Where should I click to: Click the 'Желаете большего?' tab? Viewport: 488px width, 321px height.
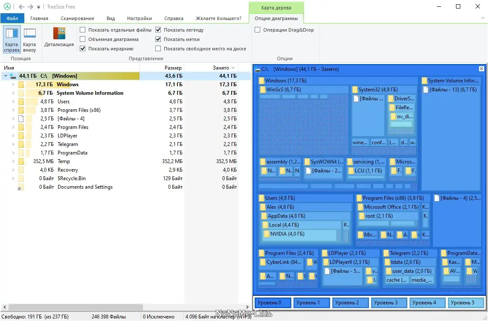click(218, 18)
